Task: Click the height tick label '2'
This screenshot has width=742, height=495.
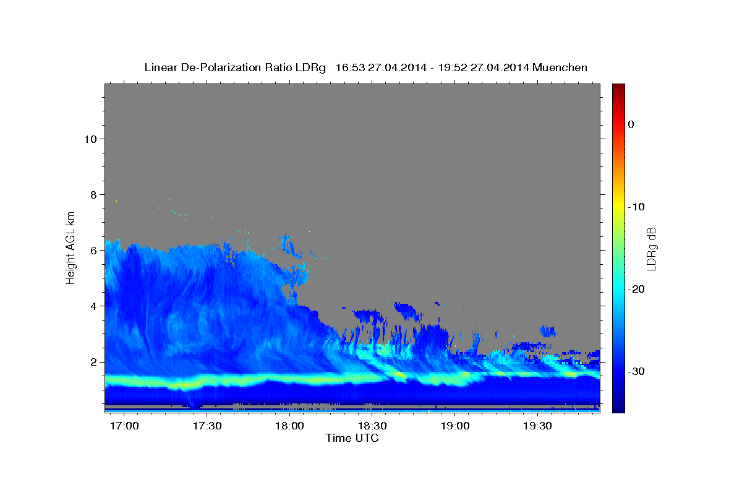Action: (93, 362)
